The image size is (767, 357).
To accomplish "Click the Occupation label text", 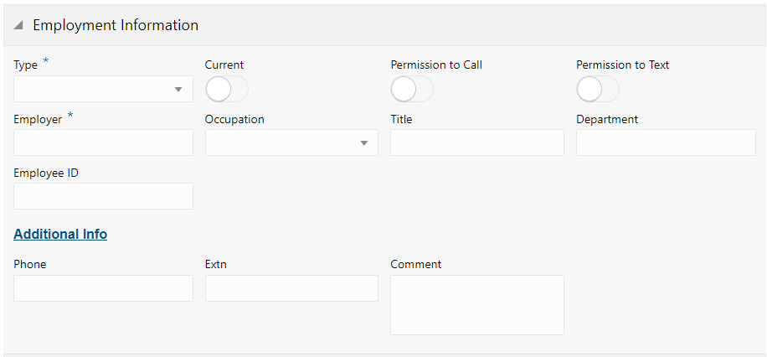I will click(234, 120).
